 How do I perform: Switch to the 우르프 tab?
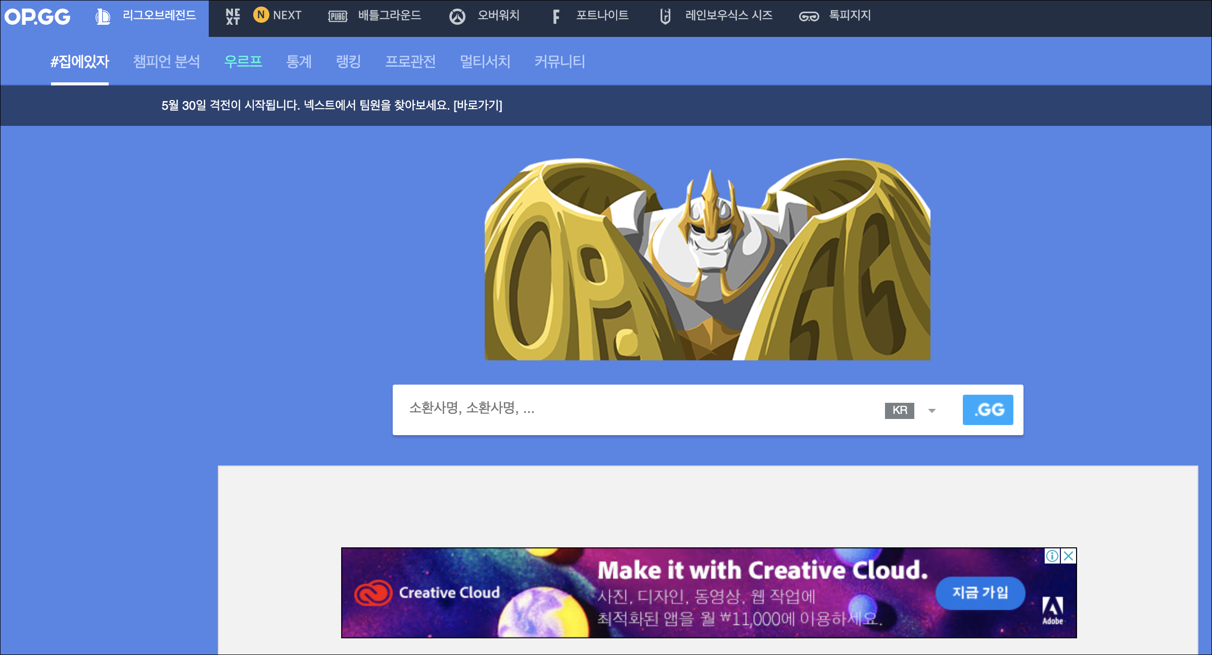point(243,62)
